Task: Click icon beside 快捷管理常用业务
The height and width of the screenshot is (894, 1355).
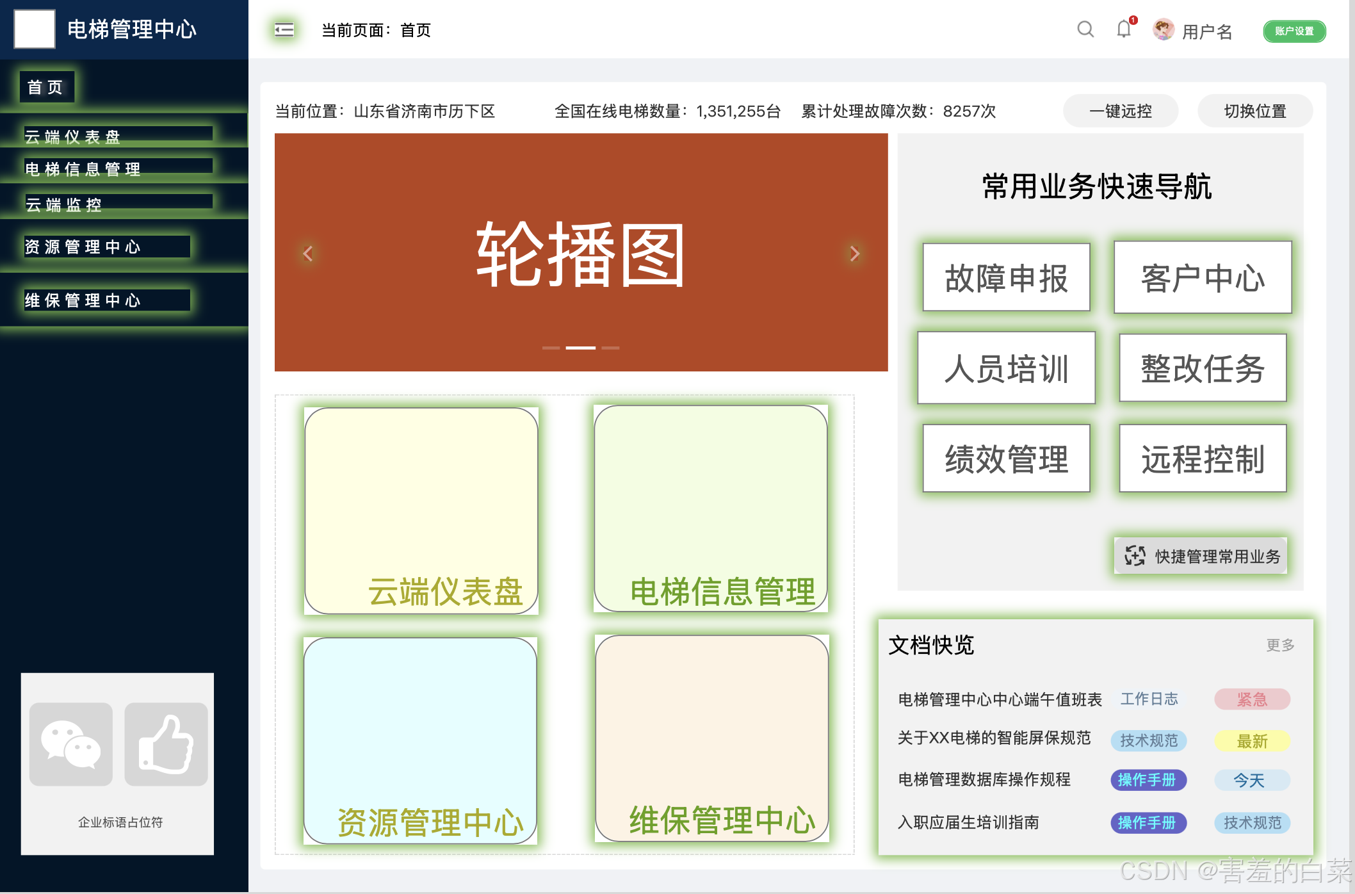Action: [1135, 556]
